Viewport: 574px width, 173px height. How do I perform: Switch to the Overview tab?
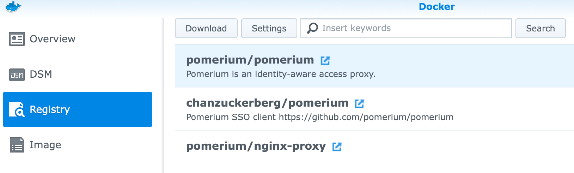tap(53, 39)
